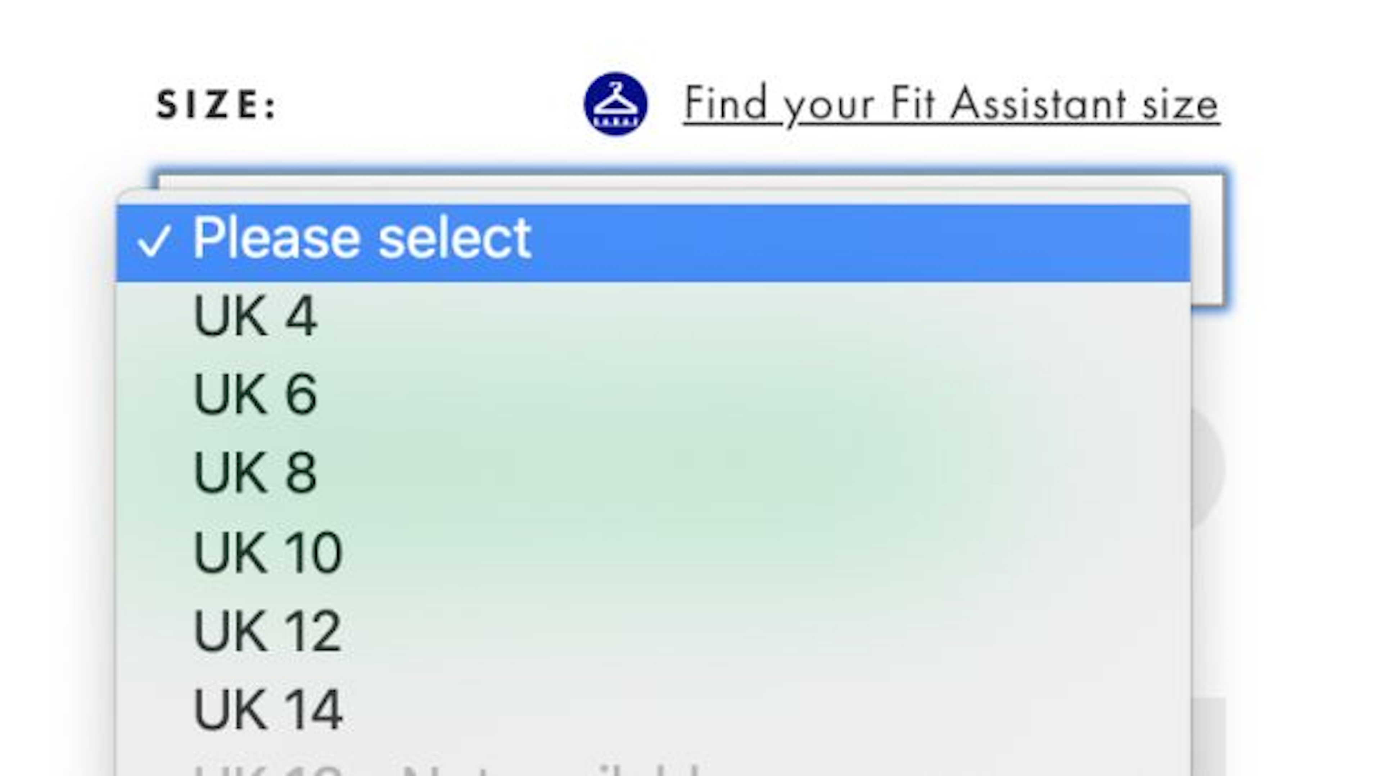Select size UK 12
Screen dimensions: 1382x776
tap(654, 631)
